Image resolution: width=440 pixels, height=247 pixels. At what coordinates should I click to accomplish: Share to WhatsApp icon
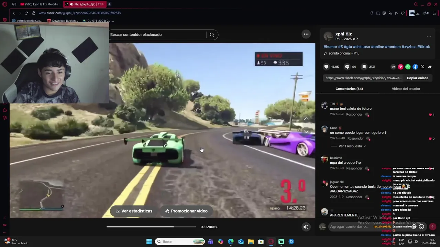point(408,67)
